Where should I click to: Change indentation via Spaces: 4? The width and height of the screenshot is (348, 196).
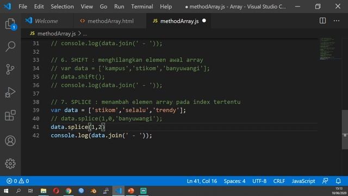(x=234, y=181)
